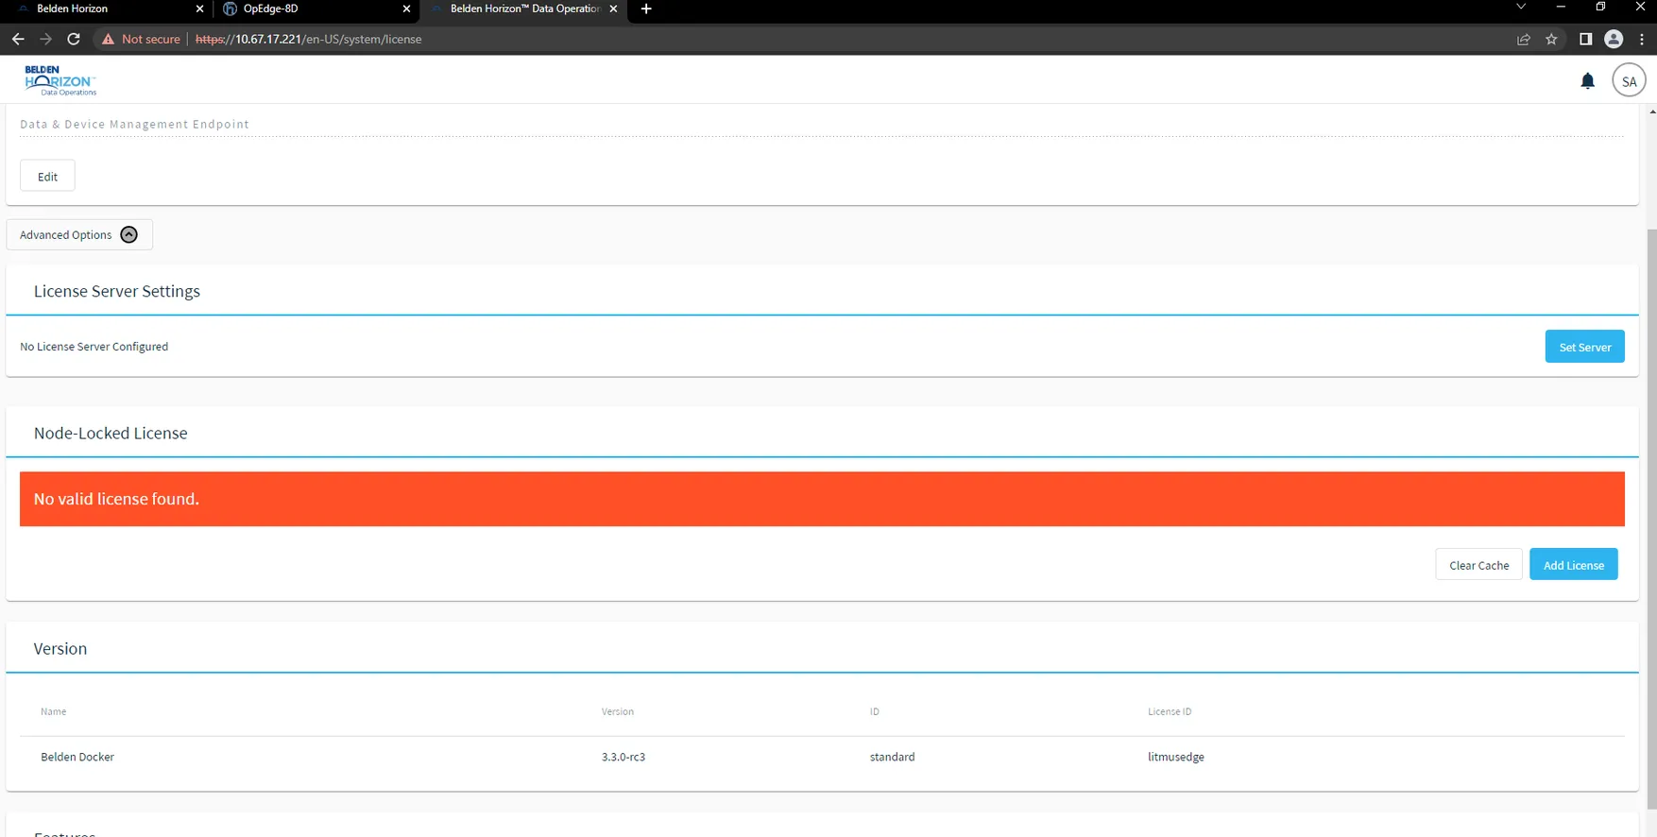Reload the page with the refresh icon
The image size is (1657, 837).
(x=74, y=39)
